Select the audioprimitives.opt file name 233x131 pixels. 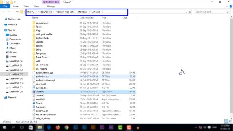click(x=45, y=80)
